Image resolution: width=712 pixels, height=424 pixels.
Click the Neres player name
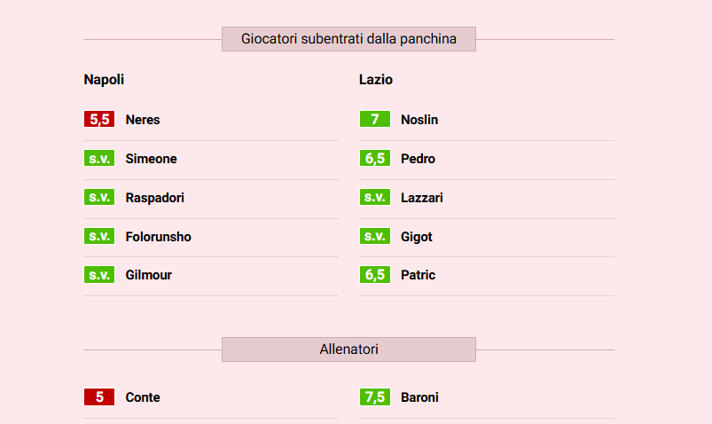pos(143,120)
